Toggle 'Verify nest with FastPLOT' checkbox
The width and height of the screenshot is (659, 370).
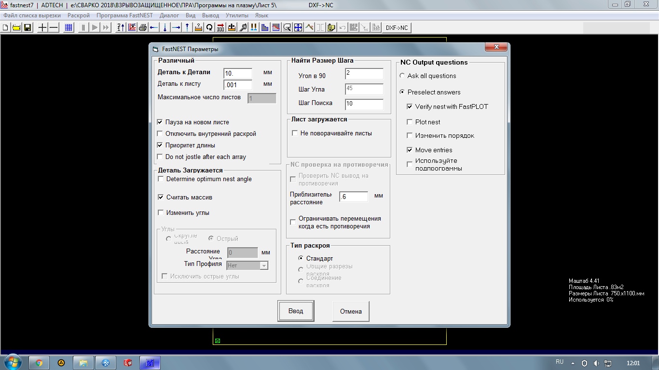[410, 107]
